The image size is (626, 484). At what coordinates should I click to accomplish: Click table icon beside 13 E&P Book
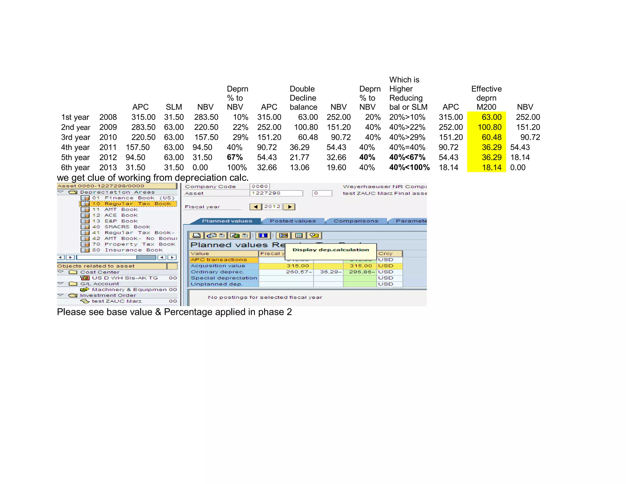[x=85, y=221]
